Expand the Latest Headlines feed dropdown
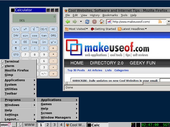170x127 pixels. [132, 29]
